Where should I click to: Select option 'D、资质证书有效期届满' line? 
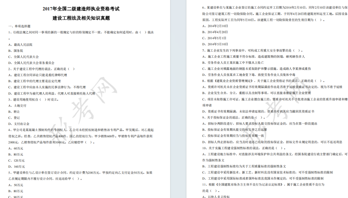[x=258, y=112]
